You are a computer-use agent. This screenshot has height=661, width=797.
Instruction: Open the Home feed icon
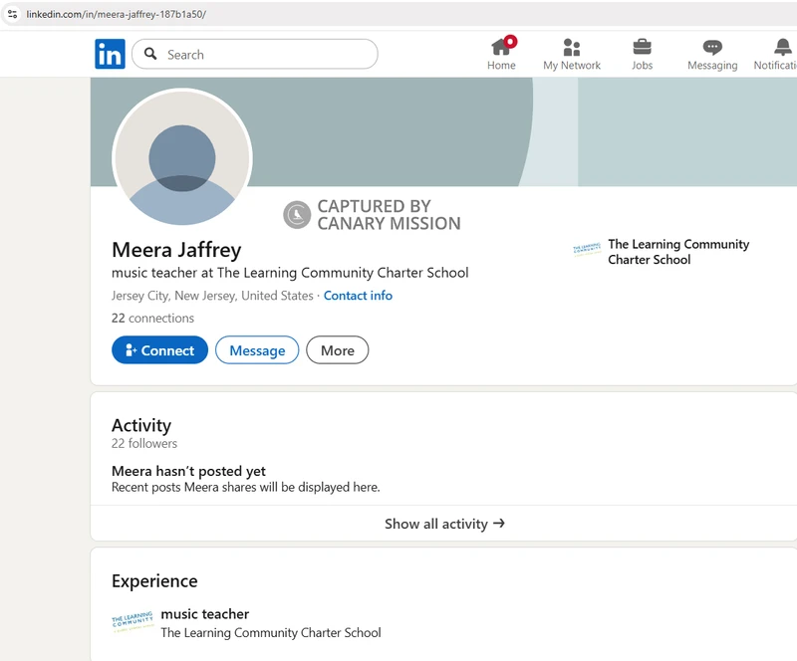tap(501, 47)
